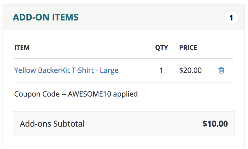Click the add-on item count badge

231,18
